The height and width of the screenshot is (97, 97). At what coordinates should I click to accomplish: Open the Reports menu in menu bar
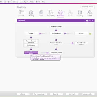(26, 2)
